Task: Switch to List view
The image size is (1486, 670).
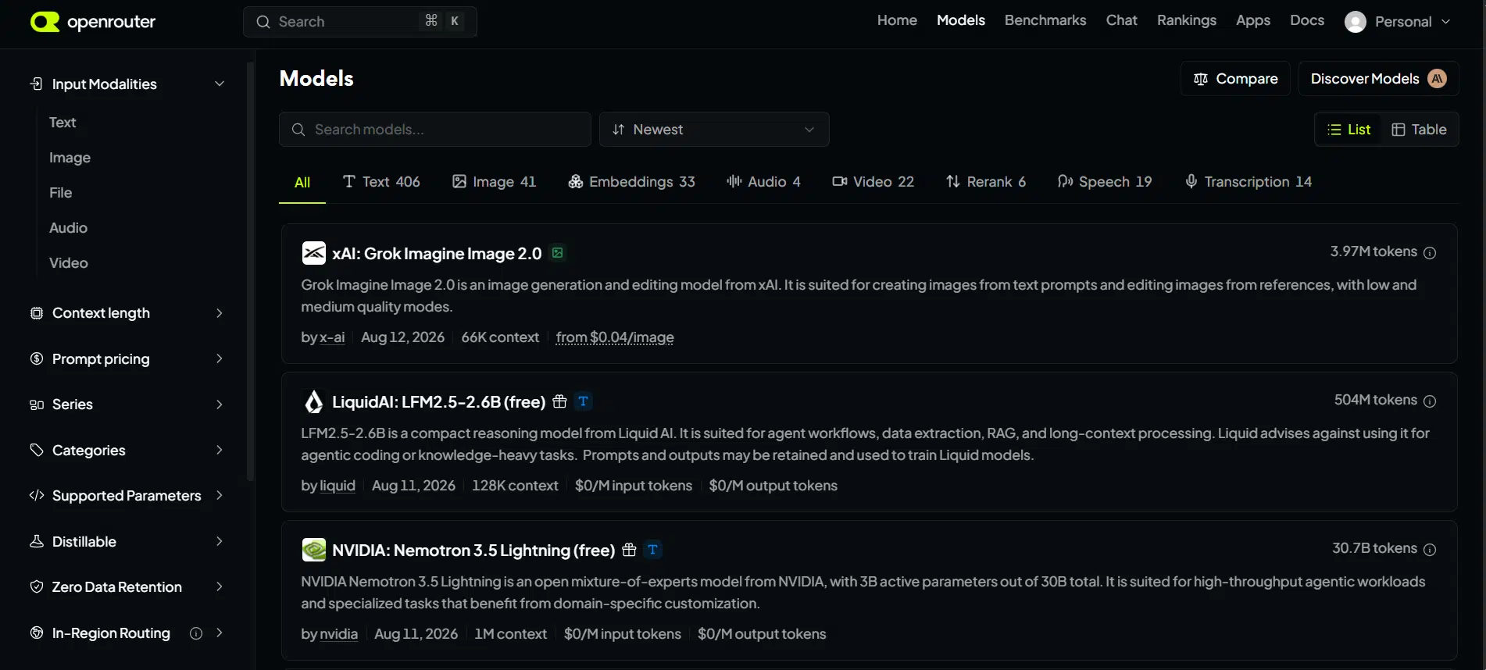Action: click(x=1349, y=130)
